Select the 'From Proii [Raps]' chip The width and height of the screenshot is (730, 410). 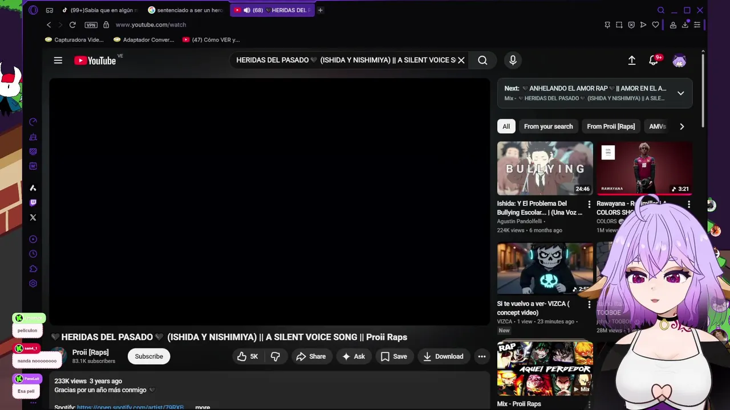pyautogui.click(x=611, y=126)
